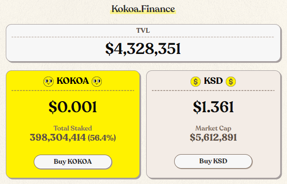Click the Buy KOKOA button
287x184 pixels.
pyautogui.click(x=73, y=162)
